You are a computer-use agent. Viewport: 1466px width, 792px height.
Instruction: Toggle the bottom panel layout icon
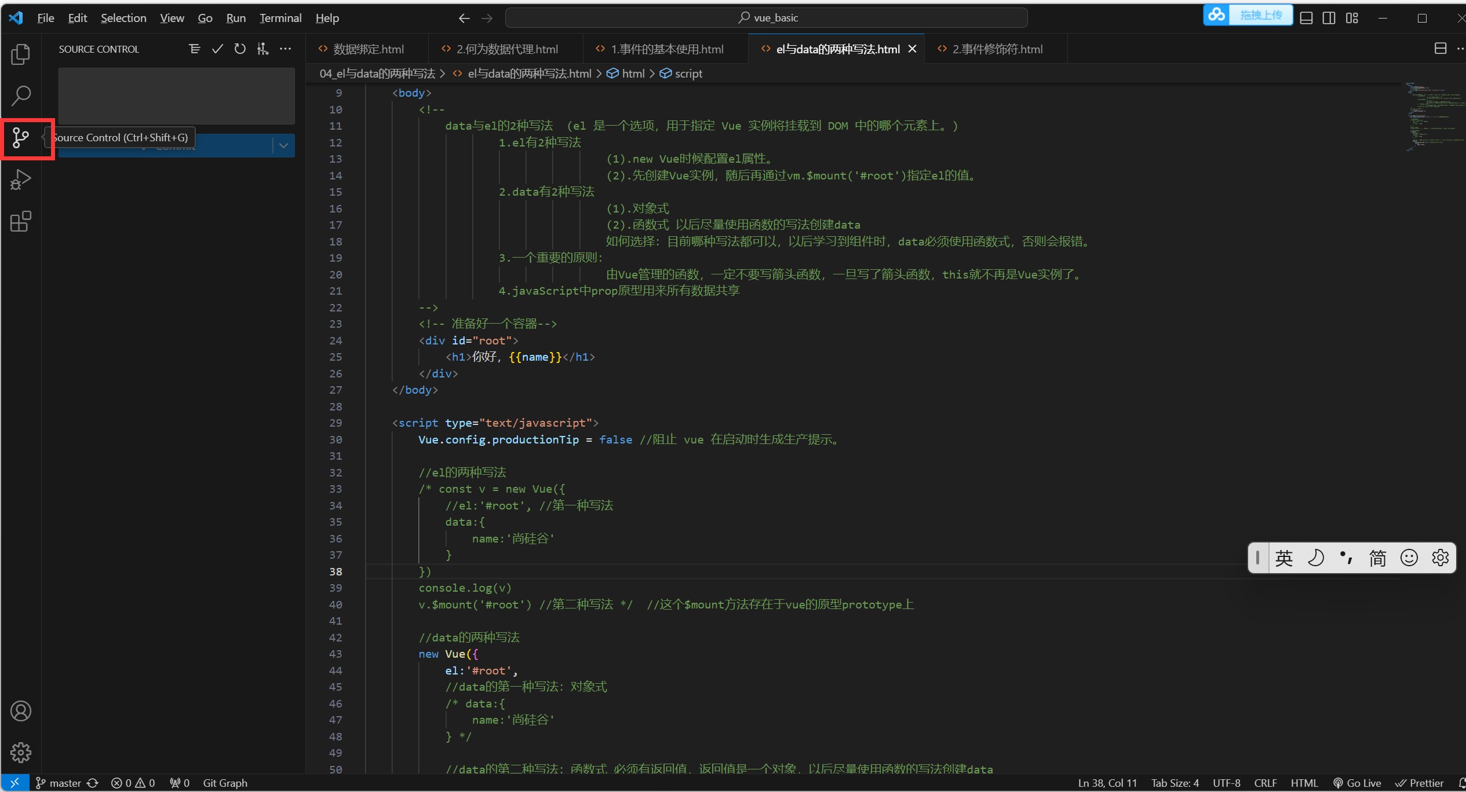coord(1307,19)
